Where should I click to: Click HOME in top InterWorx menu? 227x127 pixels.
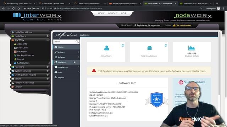click(x=101, y=13)
